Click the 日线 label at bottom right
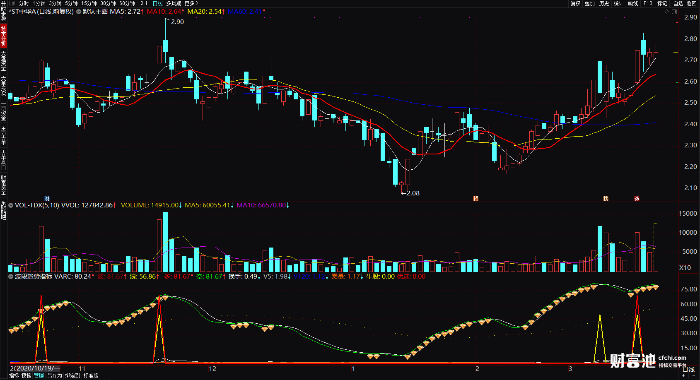 click(688, 369)
